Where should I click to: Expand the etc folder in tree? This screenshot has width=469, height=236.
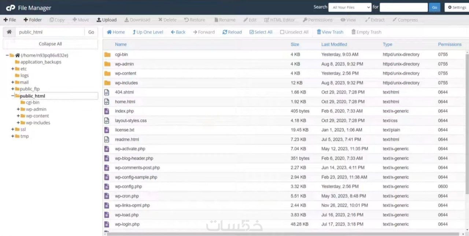(x=13, y=69)
